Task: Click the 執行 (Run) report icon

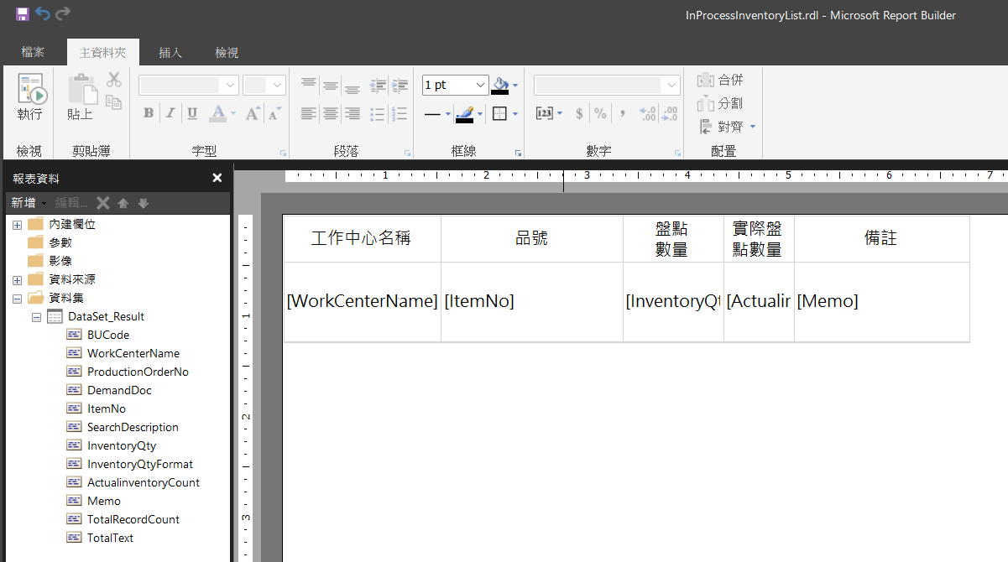Action: (x=30, y=89)
